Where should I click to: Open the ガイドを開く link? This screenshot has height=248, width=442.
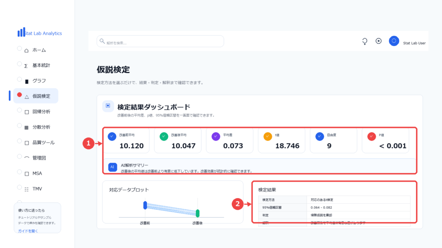28,231
